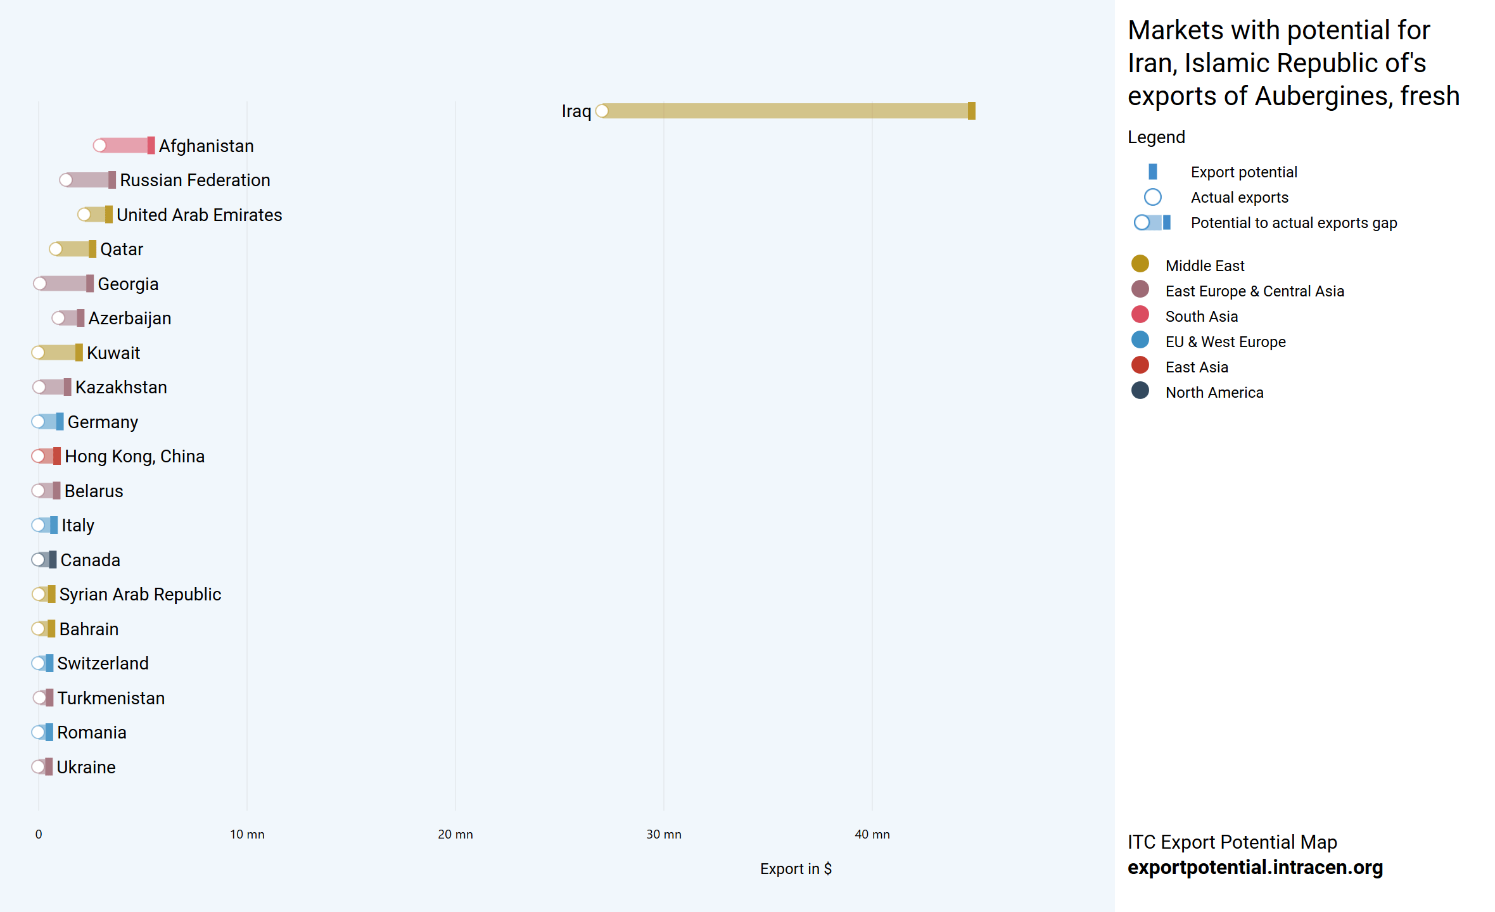Click Canada's dark export potential marker
Screen dimensions: 1495x912
[x=53, y=560]
